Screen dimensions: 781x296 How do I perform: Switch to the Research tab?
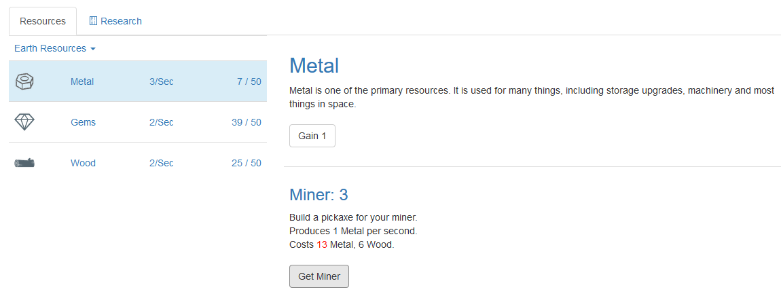[x=115, y=21]
